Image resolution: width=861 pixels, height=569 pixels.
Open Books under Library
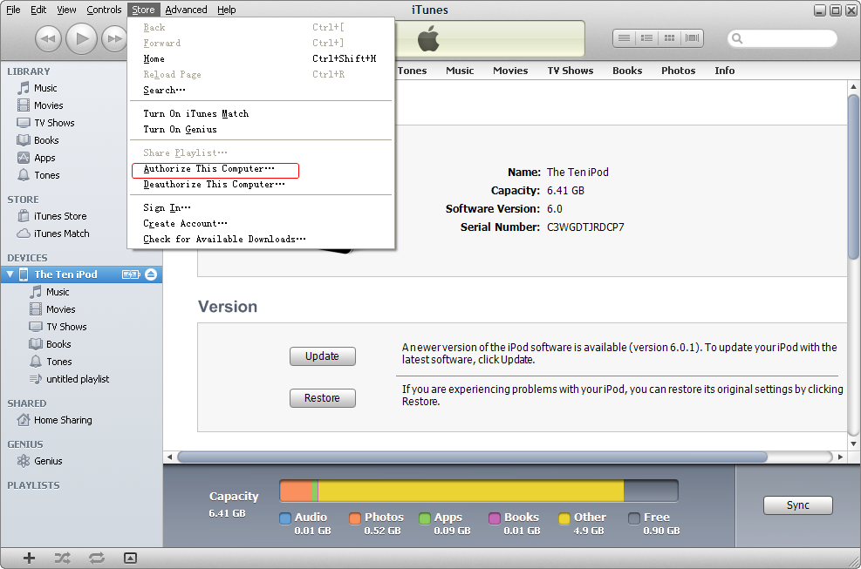[x=46, y=140]
